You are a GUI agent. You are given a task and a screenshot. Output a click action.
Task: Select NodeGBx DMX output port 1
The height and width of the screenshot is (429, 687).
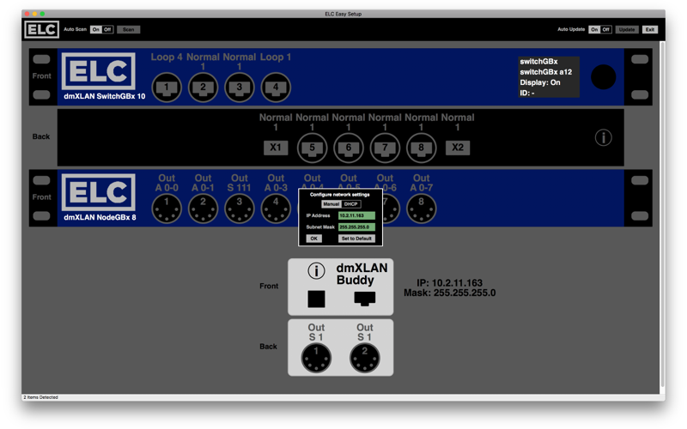[x=167, y=208]
